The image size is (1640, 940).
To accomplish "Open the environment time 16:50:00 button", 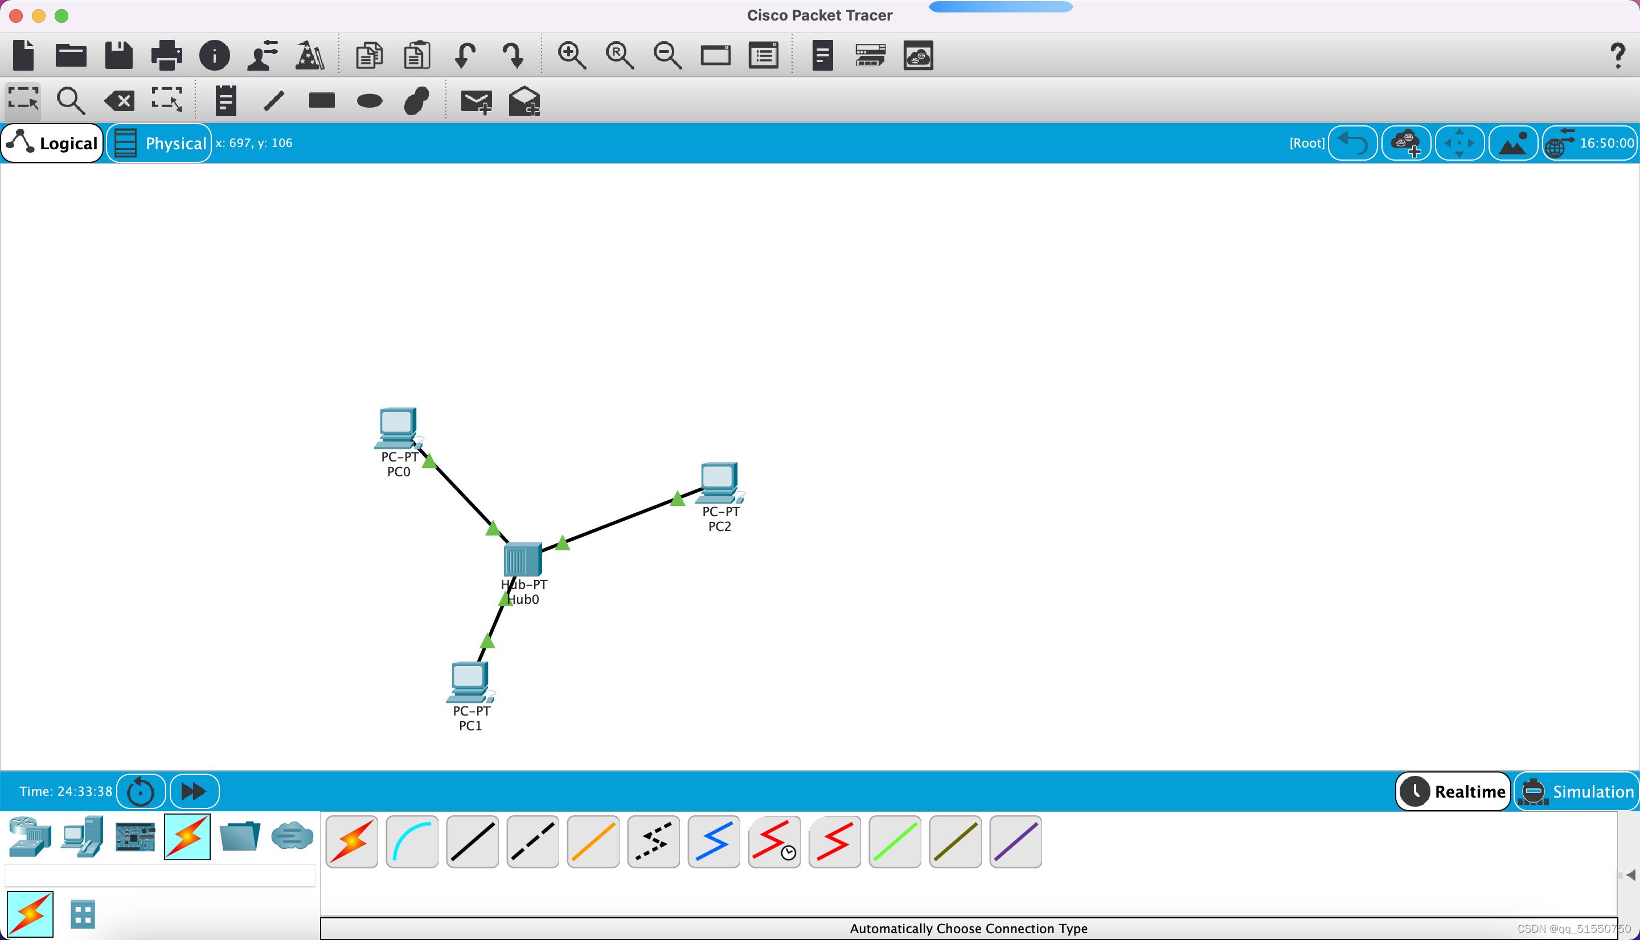I will click(x=1590, y=142).
